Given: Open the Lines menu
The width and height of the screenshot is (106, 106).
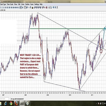Looking at the screenshot, I should 23,4.
